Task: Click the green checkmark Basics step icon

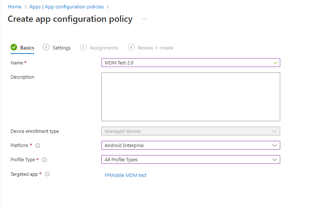Action: click(14, 47)
